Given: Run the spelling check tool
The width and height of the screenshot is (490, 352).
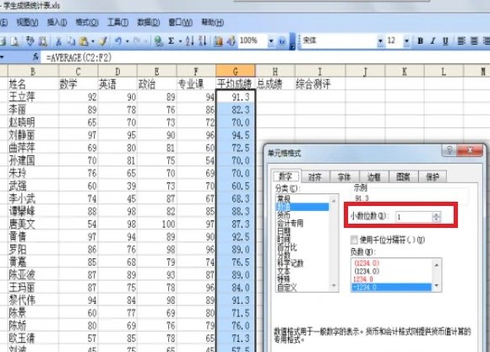Looking at the screenshot, I should pyautogui.click(x=30, y=41).
